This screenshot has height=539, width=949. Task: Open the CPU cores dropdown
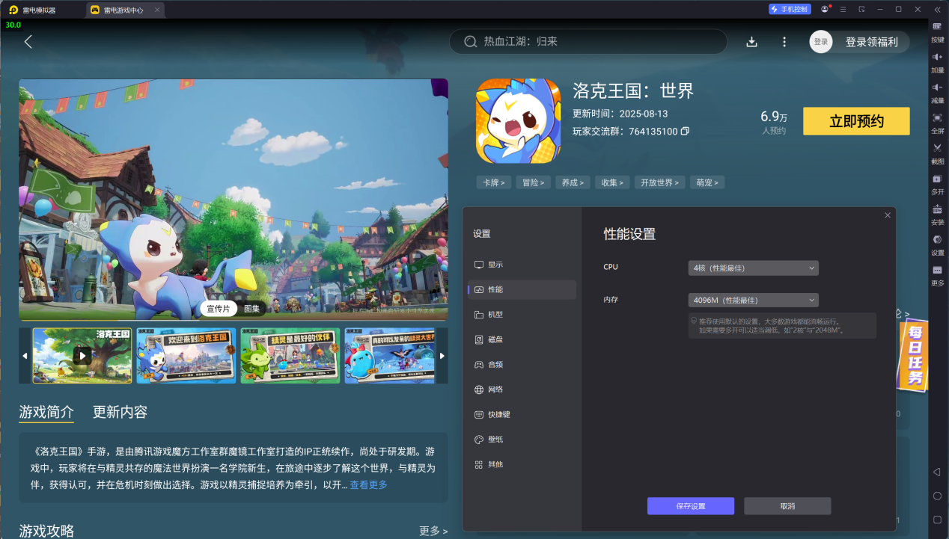[753, 268]
